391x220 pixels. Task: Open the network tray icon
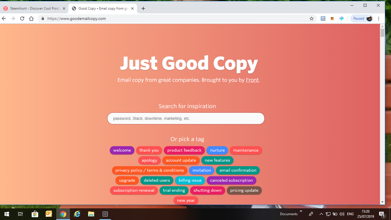point(328,214)
